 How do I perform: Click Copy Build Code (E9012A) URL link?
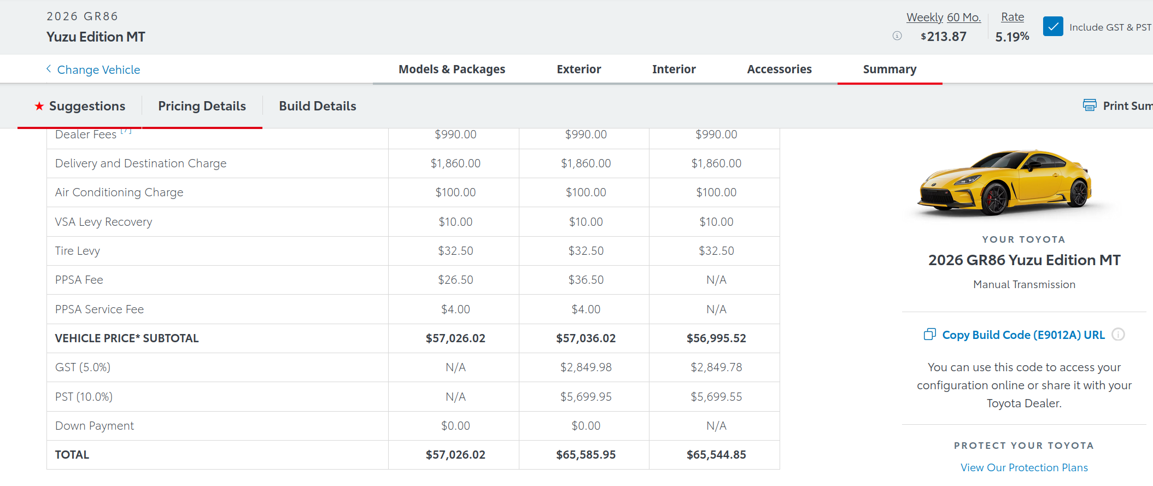coord(1023,335)
